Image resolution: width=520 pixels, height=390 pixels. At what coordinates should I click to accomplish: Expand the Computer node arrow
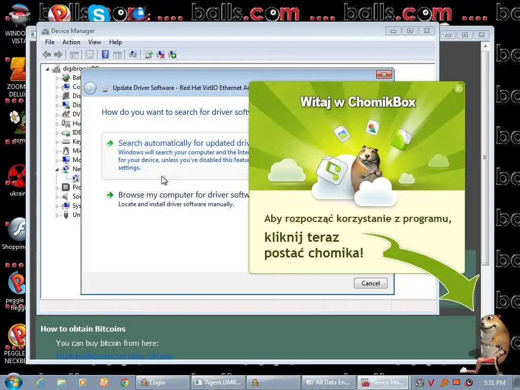(x=57, y=87)
